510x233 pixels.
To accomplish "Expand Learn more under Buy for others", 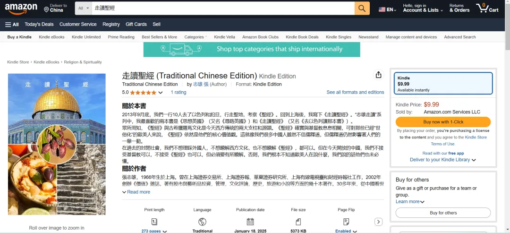I will coord(410,201).
